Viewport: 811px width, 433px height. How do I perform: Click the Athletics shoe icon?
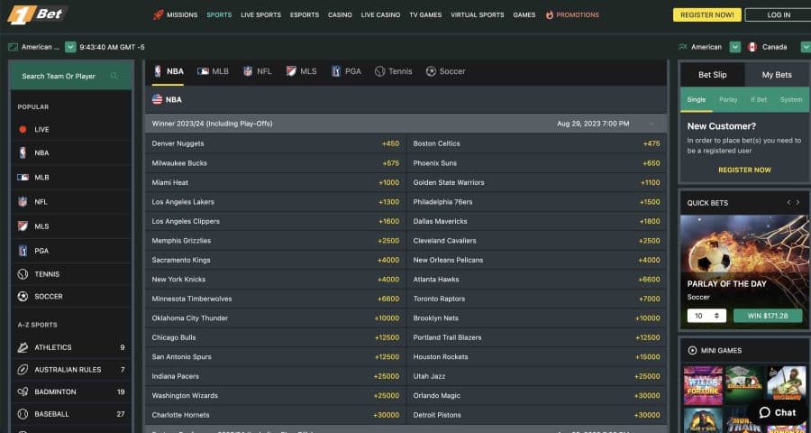pyautogui.click(x=23, y=347)
